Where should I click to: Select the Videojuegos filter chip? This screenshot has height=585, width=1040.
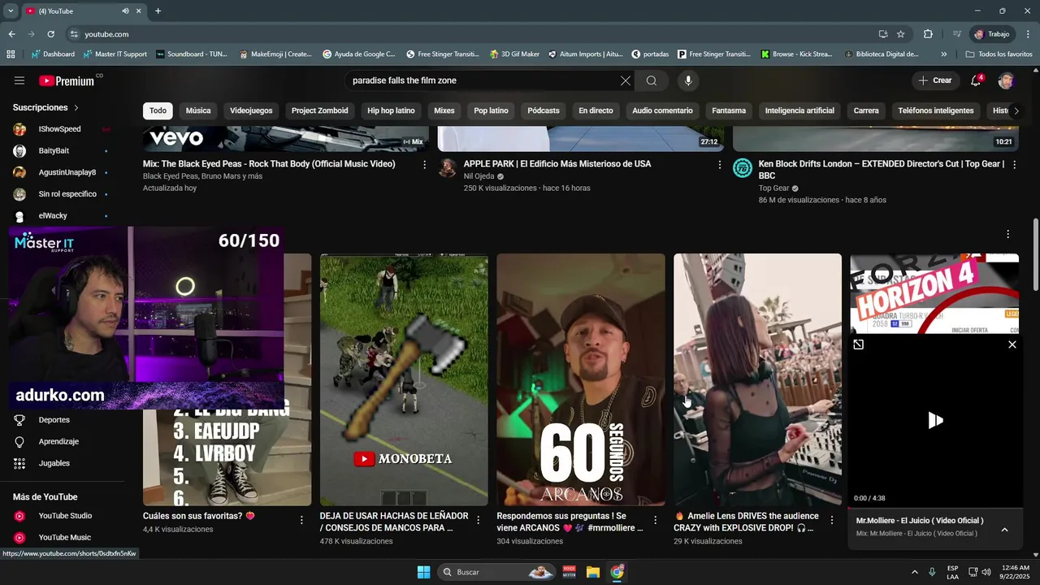click(x=251, y=110)
